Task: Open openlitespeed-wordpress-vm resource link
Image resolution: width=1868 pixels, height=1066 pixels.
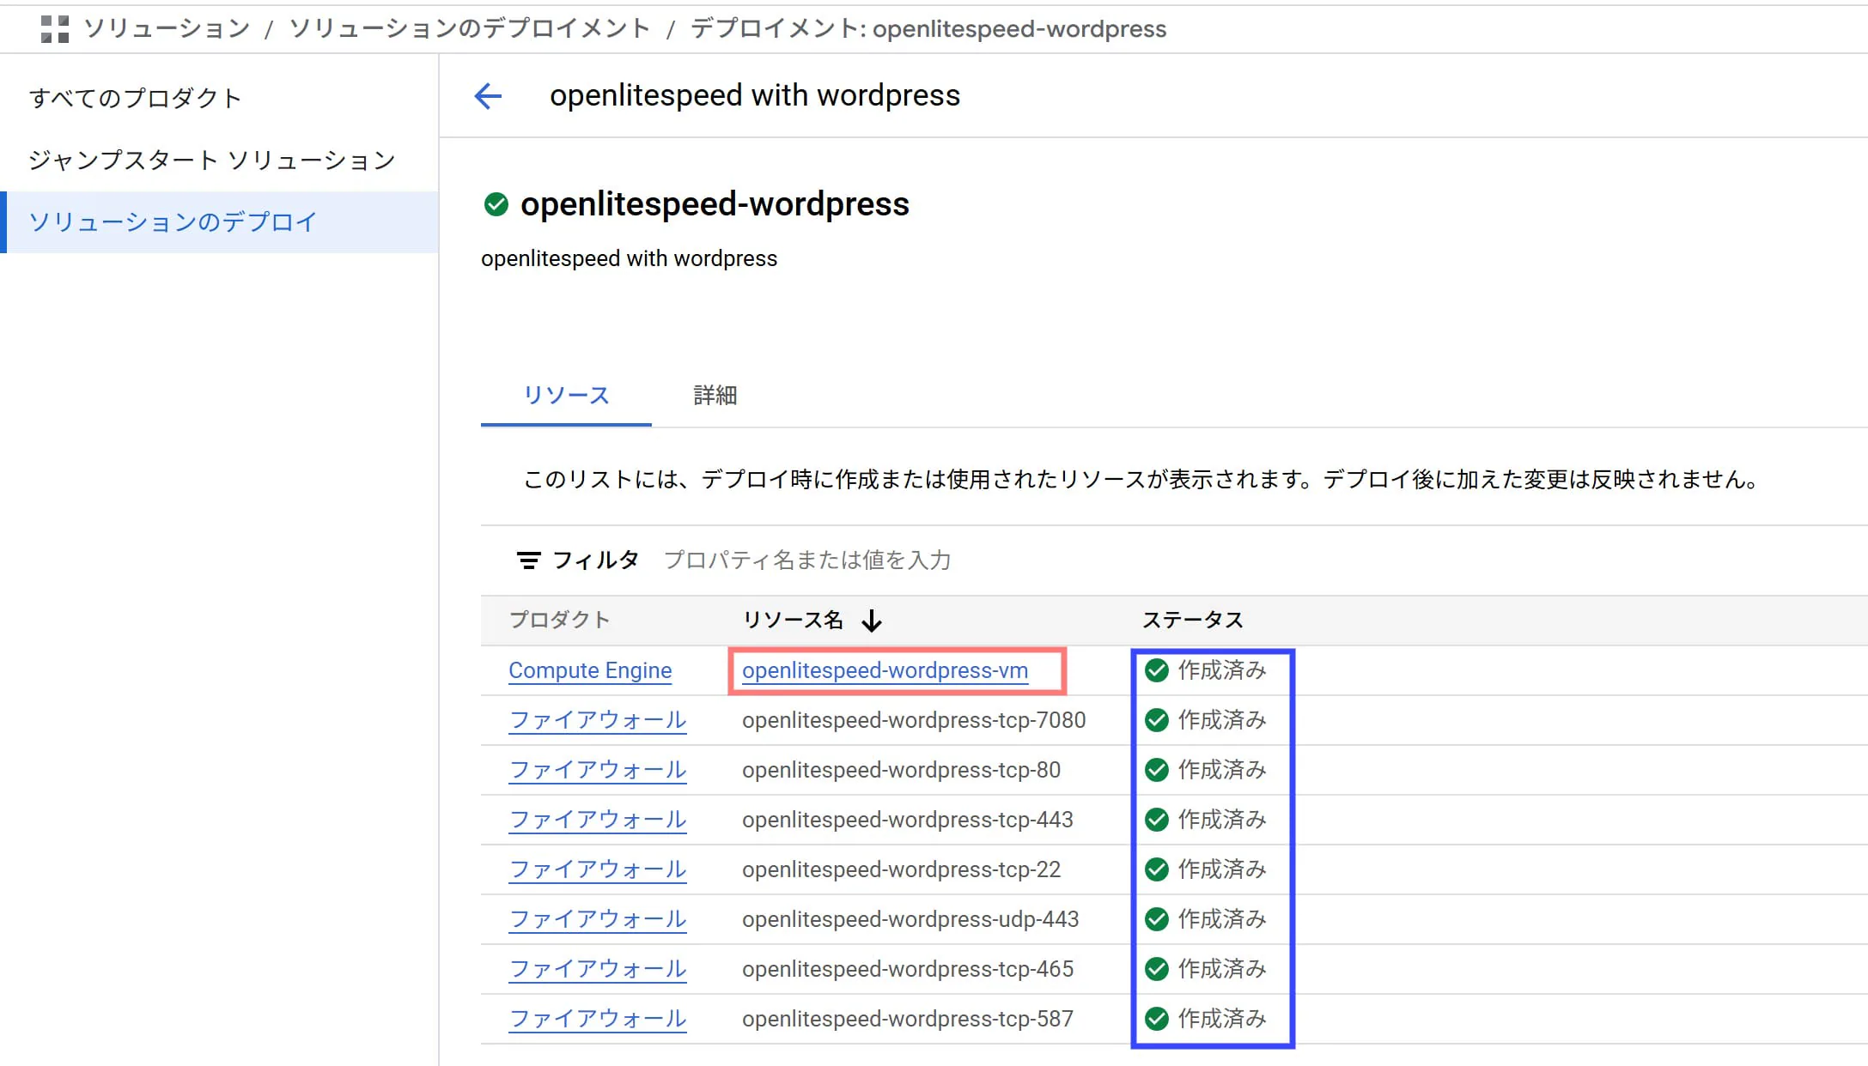Action: pos(885,670)
